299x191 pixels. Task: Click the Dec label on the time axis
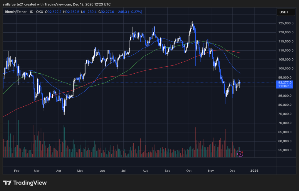click(x=232, y=171)
